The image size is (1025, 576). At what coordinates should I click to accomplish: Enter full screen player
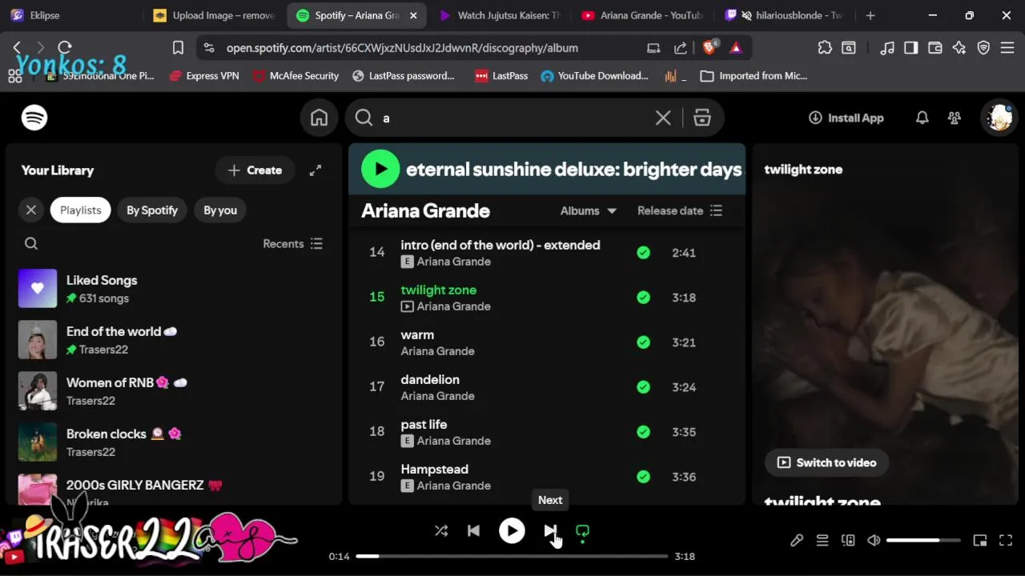point(1006,541)
